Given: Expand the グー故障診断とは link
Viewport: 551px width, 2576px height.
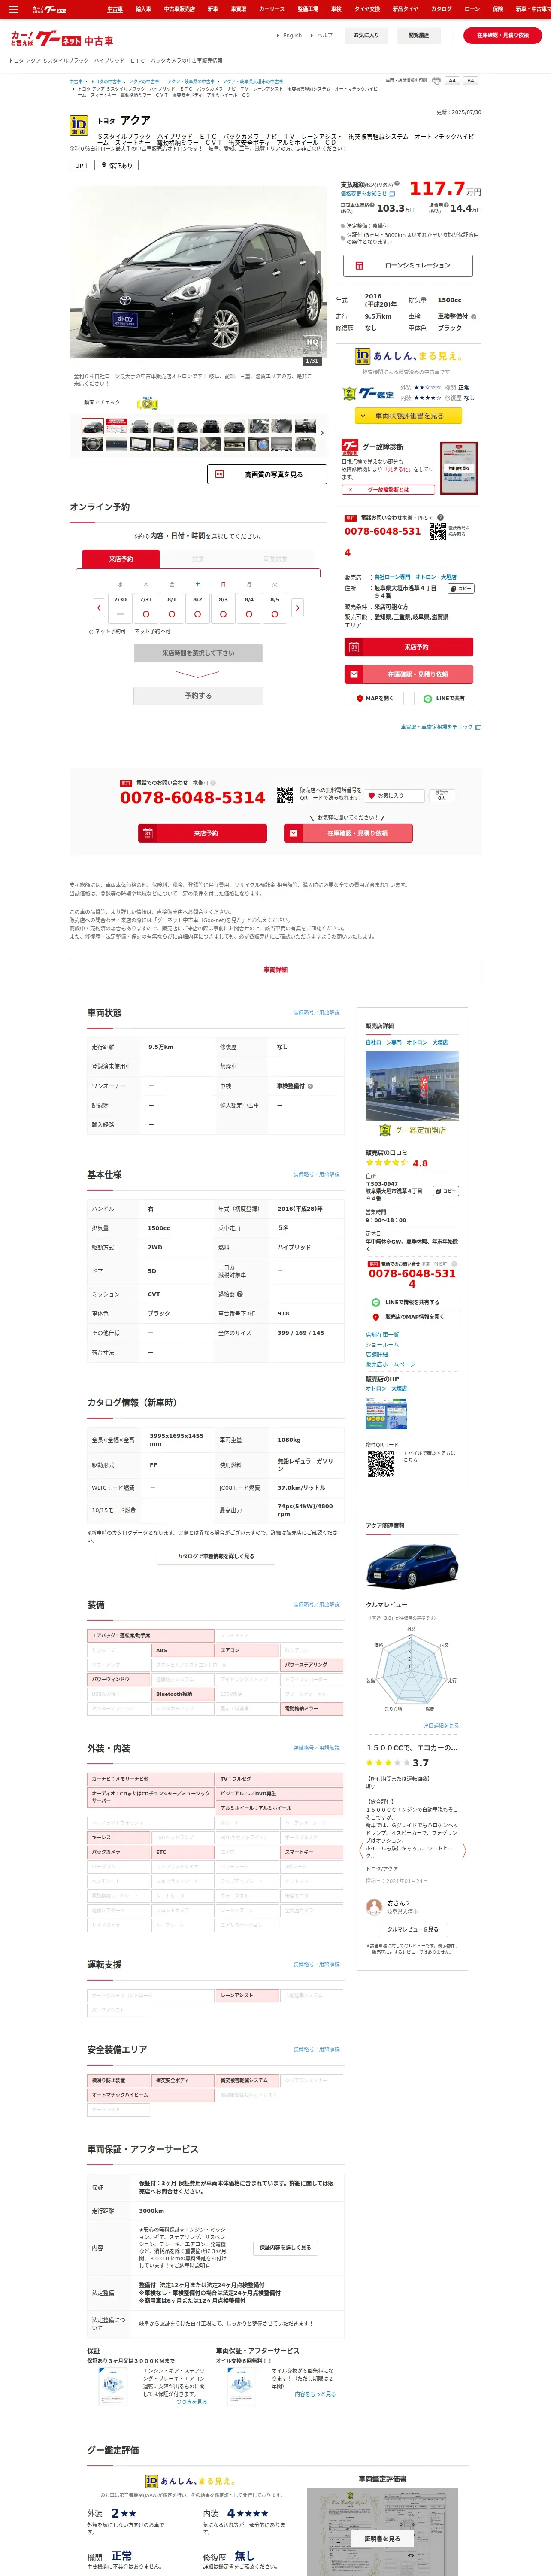Looking at the screenshot, I should 389,490.
